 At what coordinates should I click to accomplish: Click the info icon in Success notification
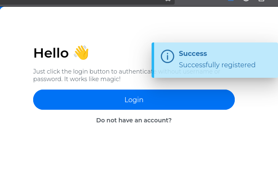(x=167, y=56)
